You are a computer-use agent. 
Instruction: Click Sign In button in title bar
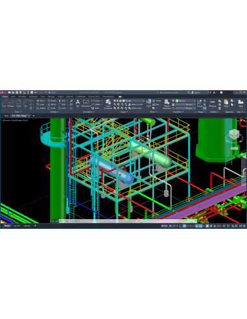click(x=196, y=93)
